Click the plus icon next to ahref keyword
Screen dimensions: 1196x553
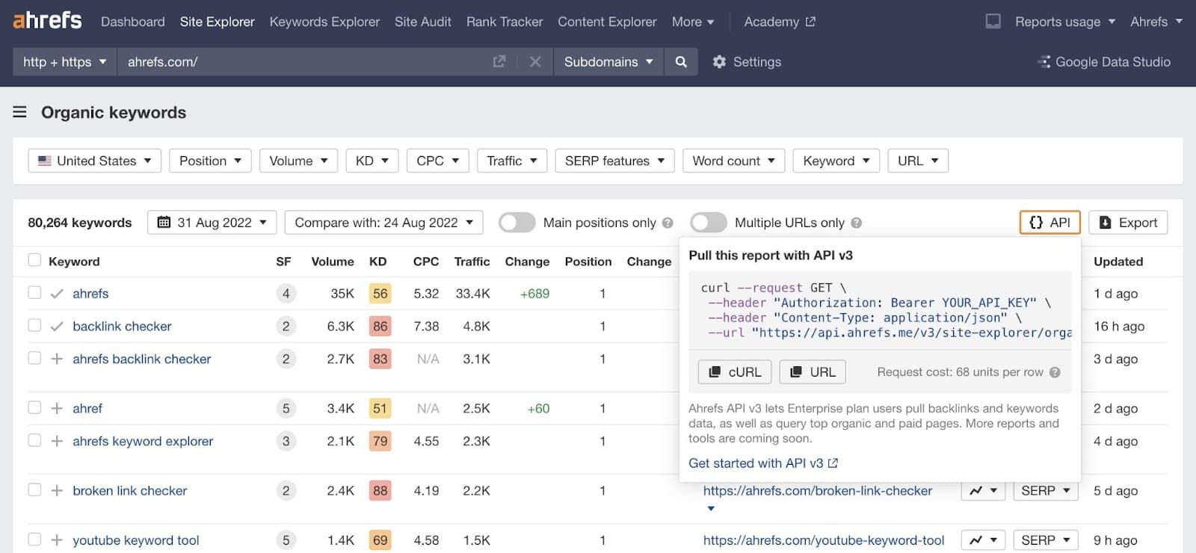pyautogui.click(x=57, y=408)
